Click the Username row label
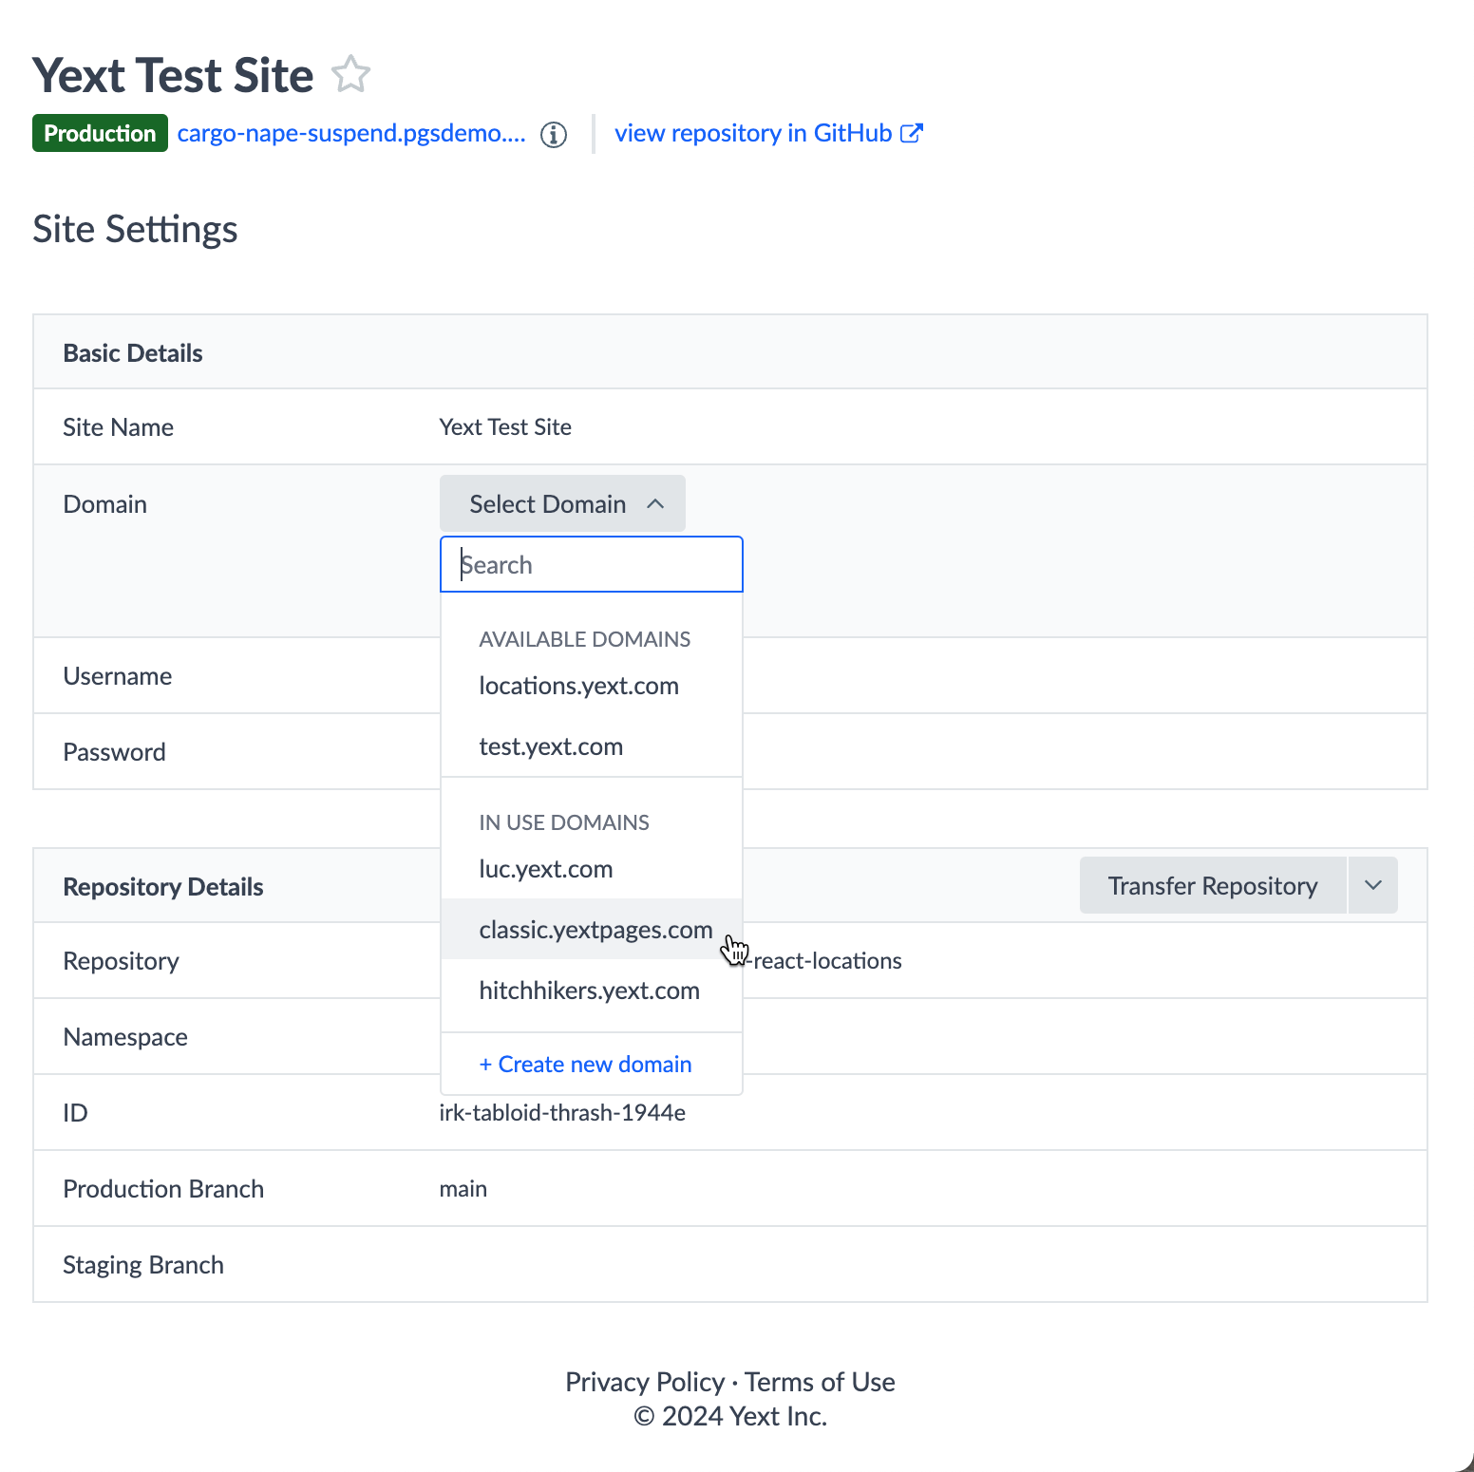This screenshot has height=1472, width=1474. coord(118,676)
